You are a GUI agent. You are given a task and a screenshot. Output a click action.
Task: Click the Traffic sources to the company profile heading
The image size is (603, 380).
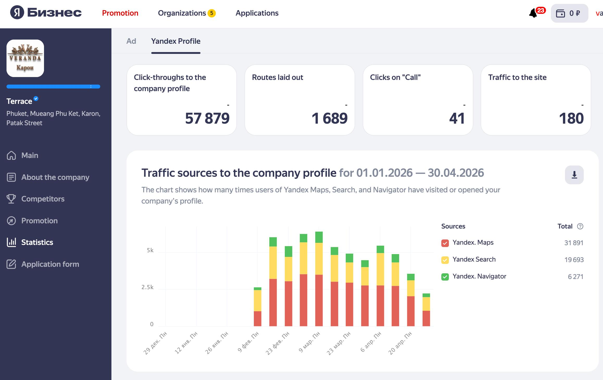point(239,173)
